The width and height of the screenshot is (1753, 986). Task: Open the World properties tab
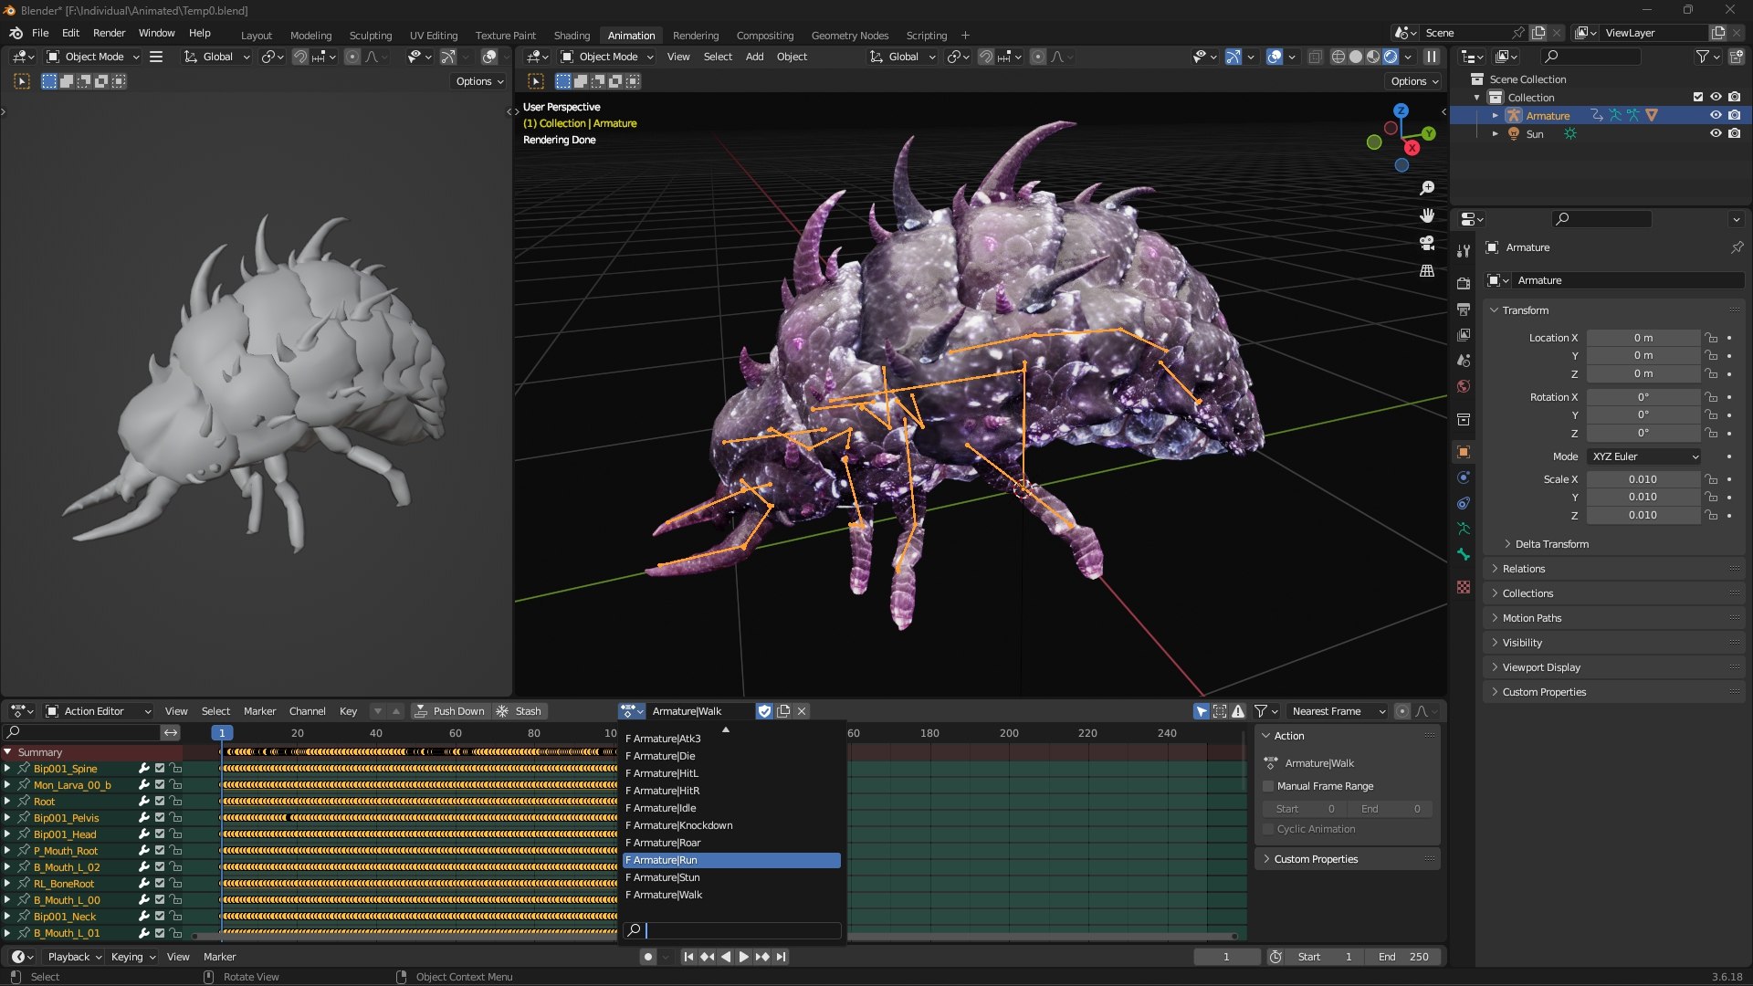pos(1464,386)
